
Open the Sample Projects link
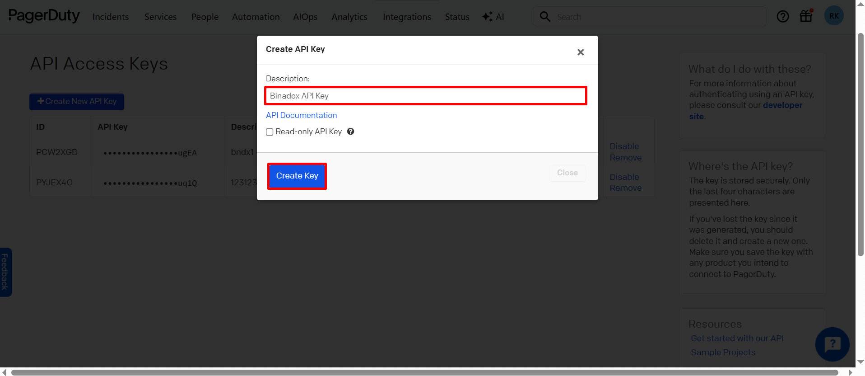(723, 352)
